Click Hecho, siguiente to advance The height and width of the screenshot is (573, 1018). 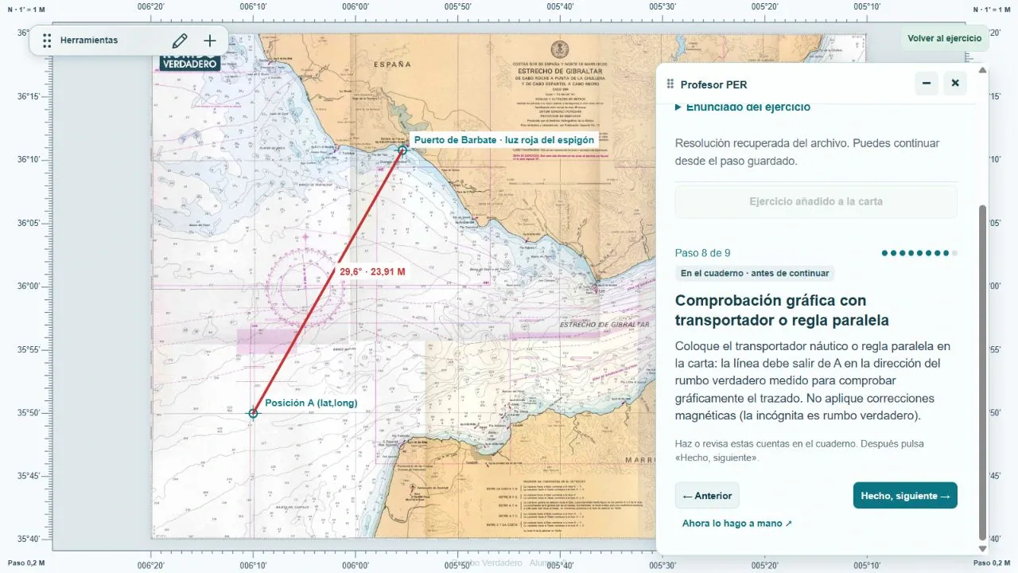click(905, 496)
